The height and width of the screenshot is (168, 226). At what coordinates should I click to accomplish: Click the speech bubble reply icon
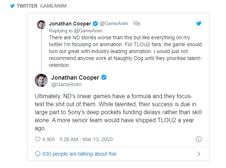pyautogui.click(x=38, y=154)
